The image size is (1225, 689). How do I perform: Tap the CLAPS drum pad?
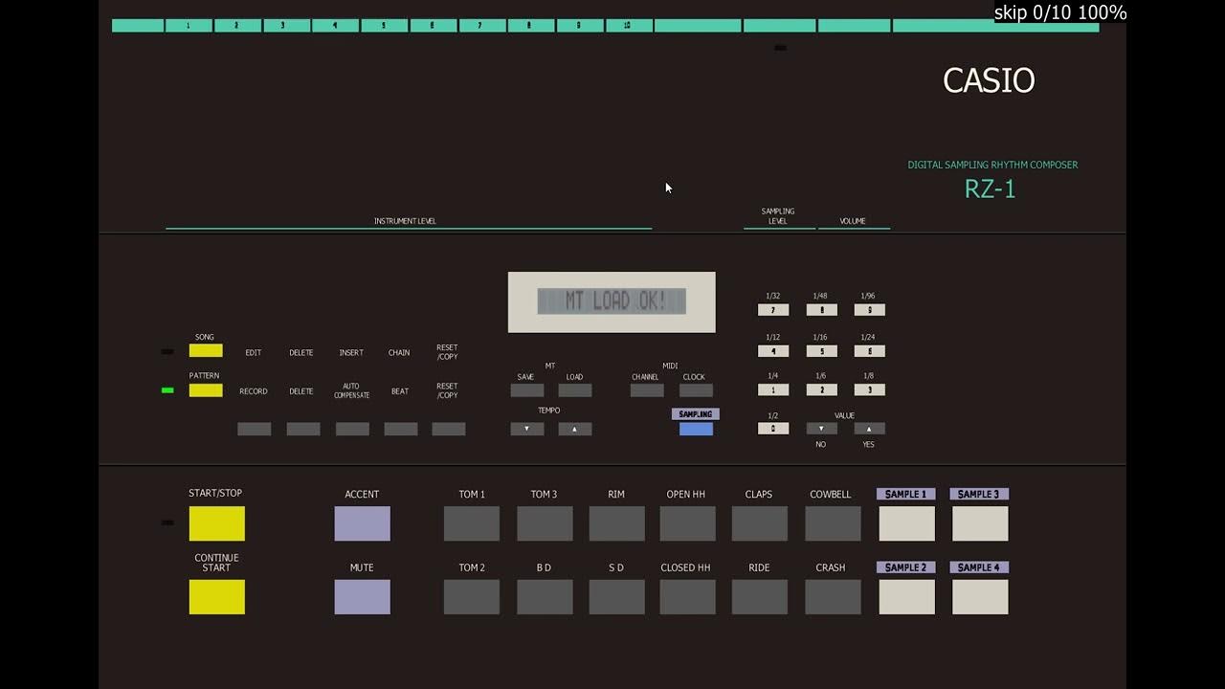(x=760, y=523)
